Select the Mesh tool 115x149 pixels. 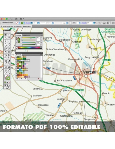[6, 61]
